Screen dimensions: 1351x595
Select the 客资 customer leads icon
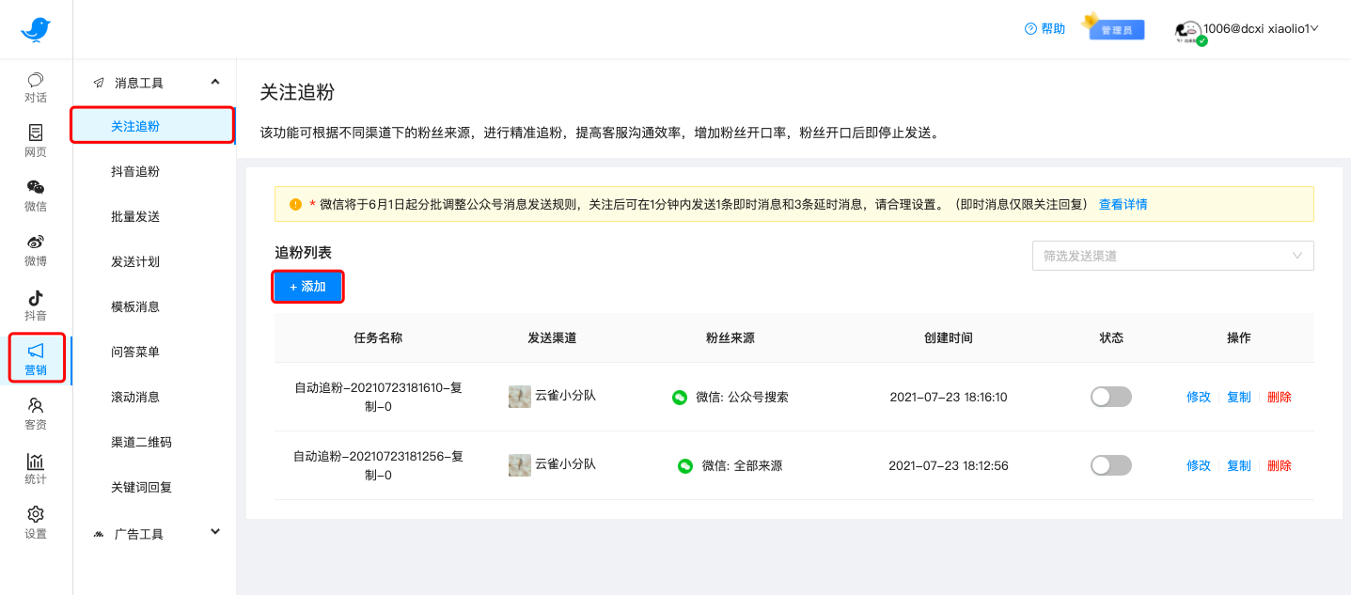click(35, 412)
